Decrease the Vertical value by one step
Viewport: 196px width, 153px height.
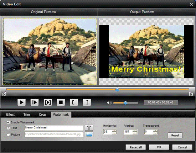[x=135, y=133]
